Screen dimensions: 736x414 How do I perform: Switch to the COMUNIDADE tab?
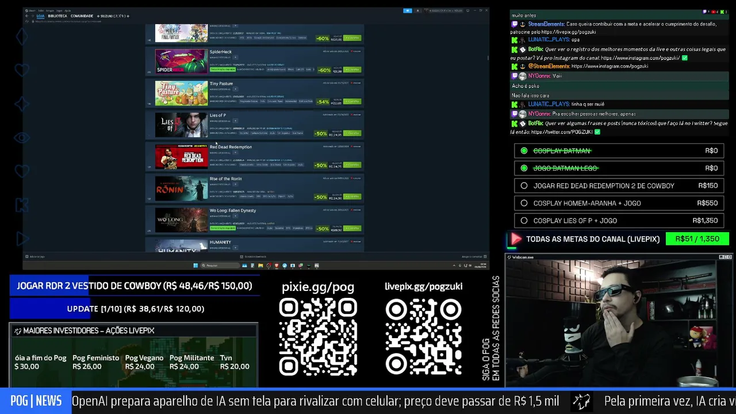[x=82, y=16]
